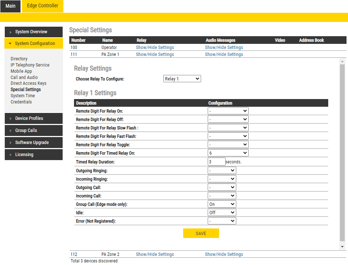Expand the Group Calls menu
This screenshot has height=265, width=348.
(33, 130)
